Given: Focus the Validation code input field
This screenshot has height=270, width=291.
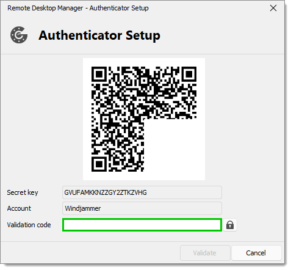Looking at the screenshot, I should tap(142, 225).
